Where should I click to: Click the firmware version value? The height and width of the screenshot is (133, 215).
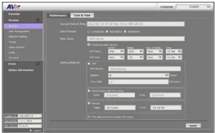click(30, 126)
